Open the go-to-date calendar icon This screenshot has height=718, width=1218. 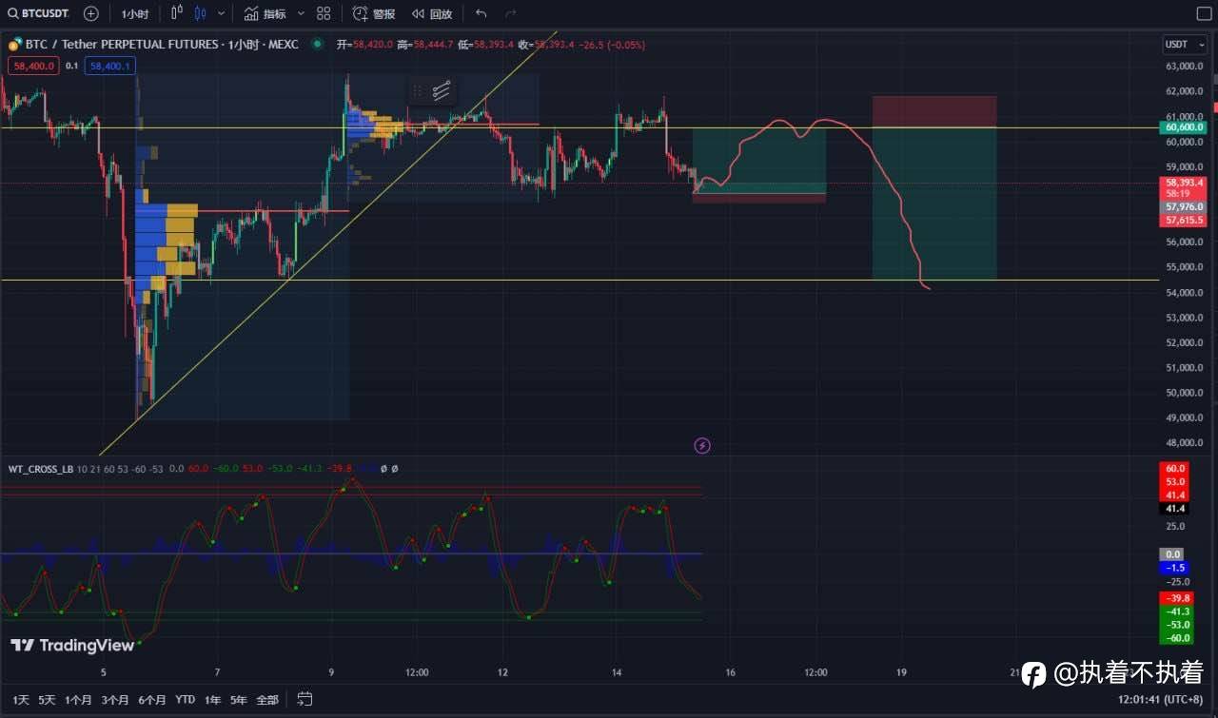click(x=304, y=699)
